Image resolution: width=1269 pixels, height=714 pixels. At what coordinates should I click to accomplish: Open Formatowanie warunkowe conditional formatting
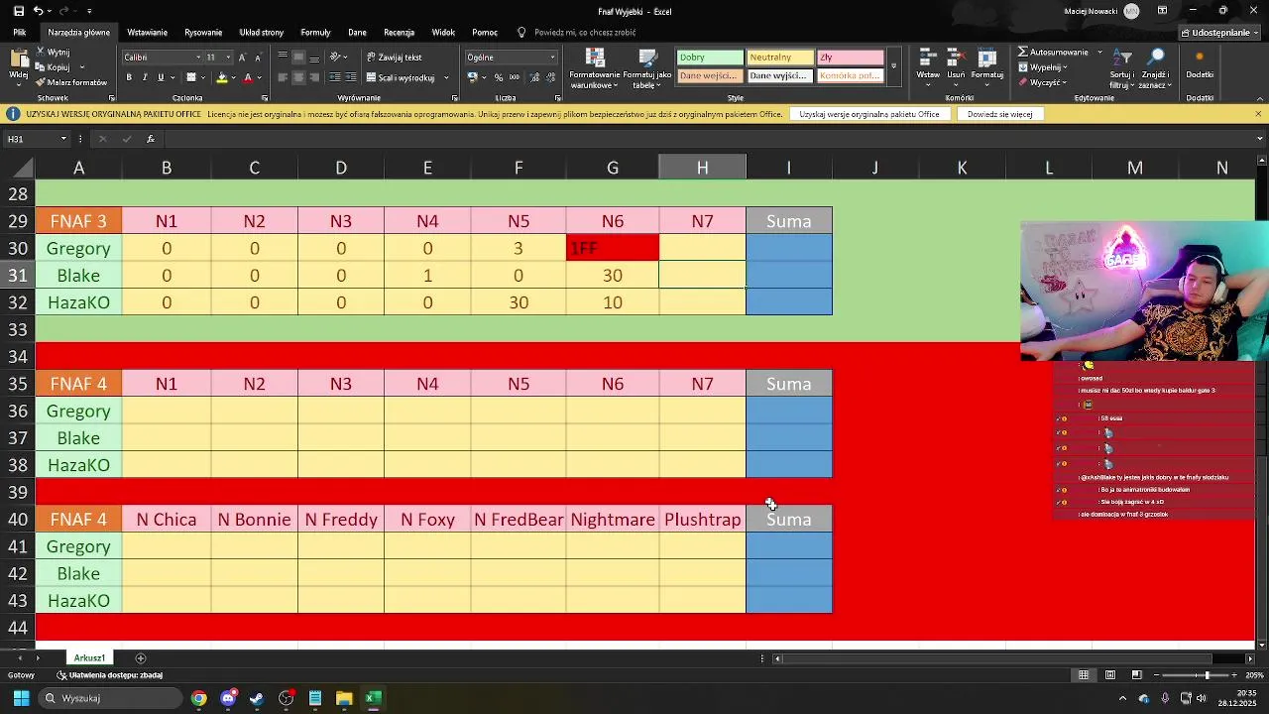pos(595,67)
